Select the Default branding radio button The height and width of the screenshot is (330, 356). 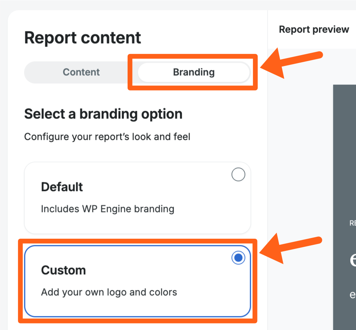pos(238,175)
